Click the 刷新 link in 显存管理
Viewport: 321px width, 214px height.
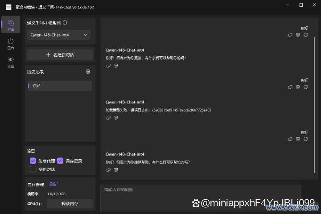click(x=53, y=184)
